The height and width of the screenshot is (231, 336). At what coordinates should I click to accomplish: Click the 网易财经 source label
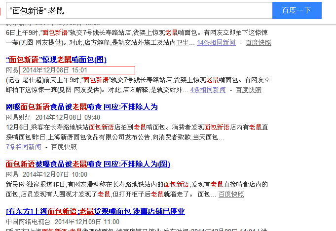18,117
